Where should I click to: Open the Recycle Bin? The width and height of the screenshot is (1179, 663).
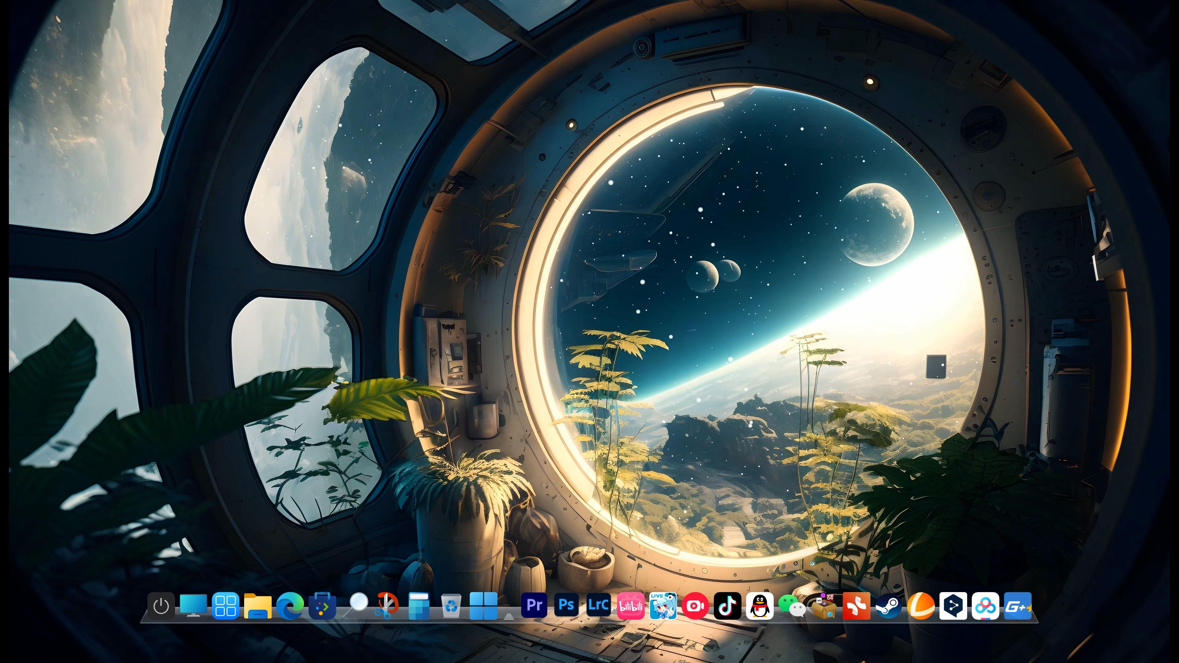tap(451, 606)
